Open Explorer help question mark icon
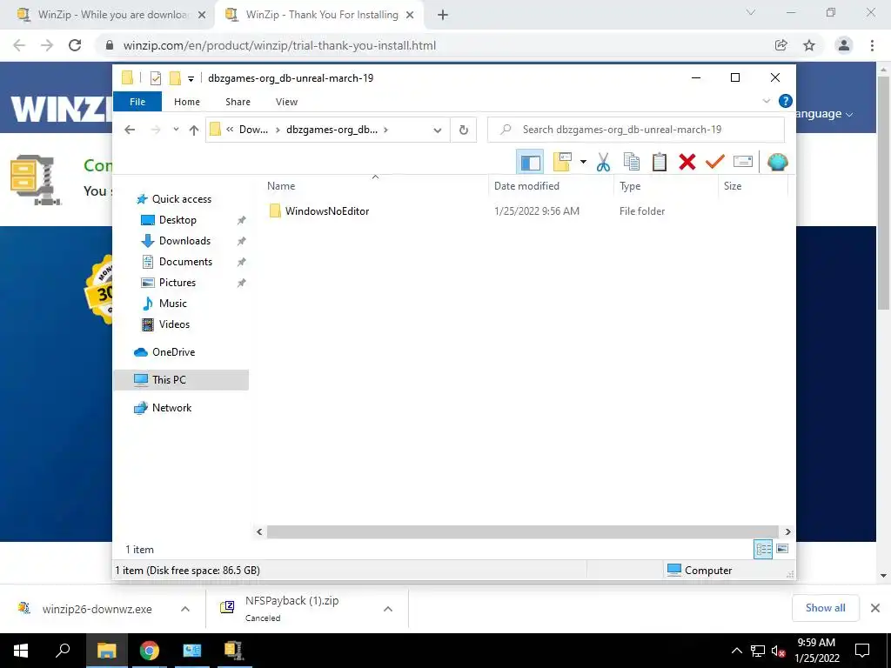The image size is (891, 668). click(786, 101)
